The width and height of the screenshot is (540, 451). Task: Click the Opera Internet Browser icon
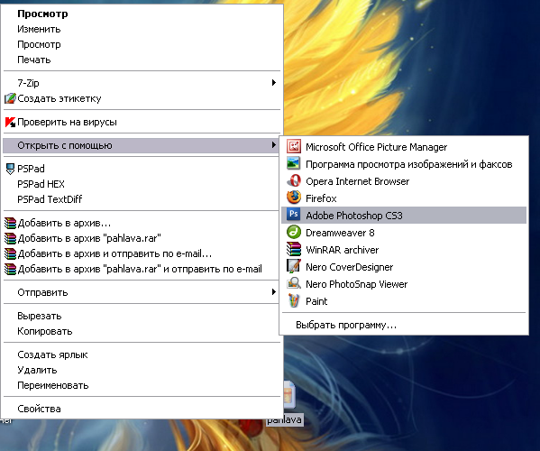tap(294, 180)
